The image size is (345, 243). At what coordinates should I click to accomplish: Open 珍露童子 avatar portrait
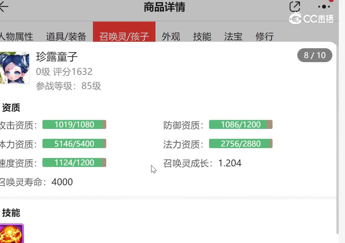pyautogui.click(x=14, y=68)
